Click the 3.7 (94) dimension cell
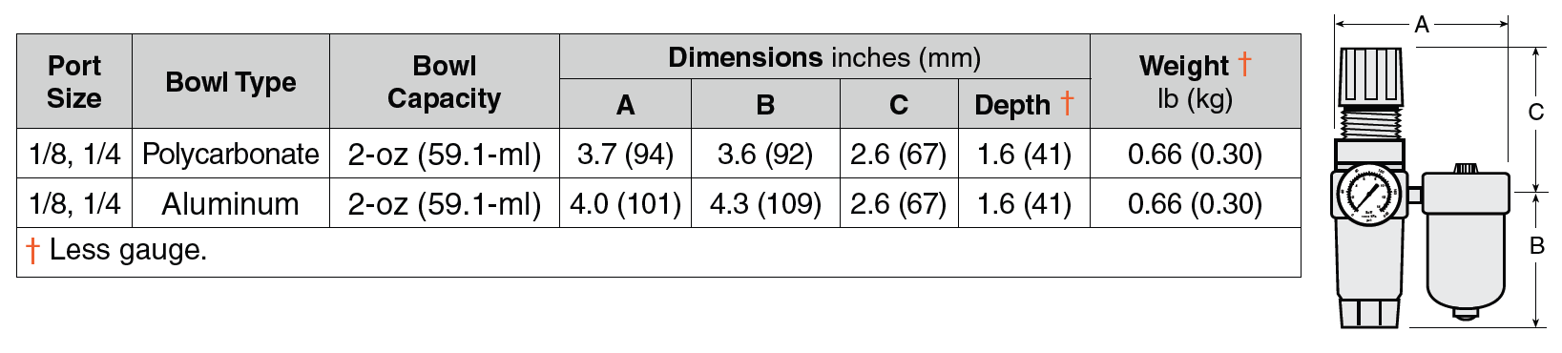This screenshot has width=1562, height=353. [625, 154]
